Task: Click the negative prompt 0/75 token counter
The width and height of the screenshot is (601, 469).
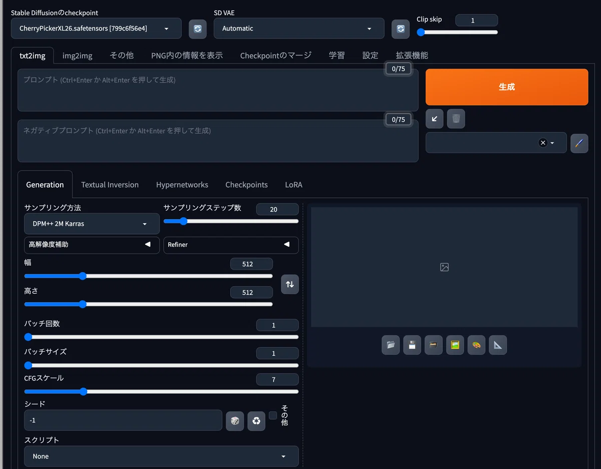Action: pos(399,120)
